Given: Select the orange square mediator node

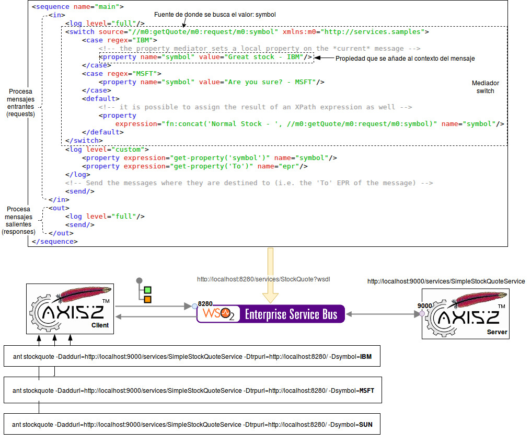Looking at the screenshot, I should pyautogui.click(x=148, y=299).
